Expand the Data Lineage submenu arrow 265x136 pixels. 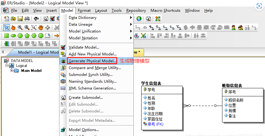pyautogui.click(x=131, y=24)
